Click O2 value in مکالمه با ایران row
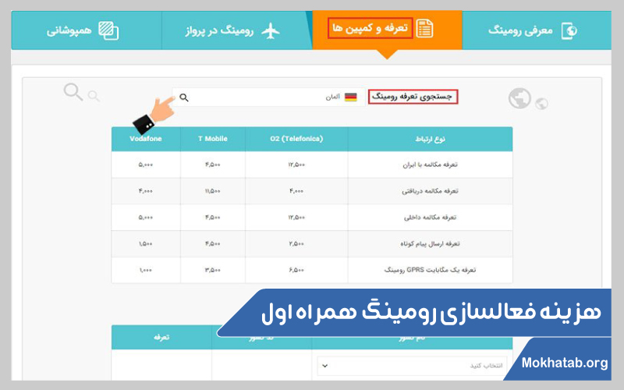The height and width of the screenshot is (390, 624). click(x=296, y=165)
